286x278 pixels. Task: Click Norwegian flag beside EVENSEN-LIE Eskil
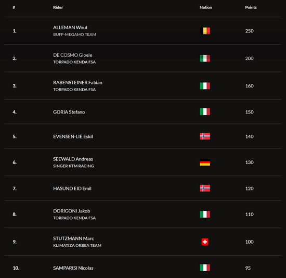205,136
